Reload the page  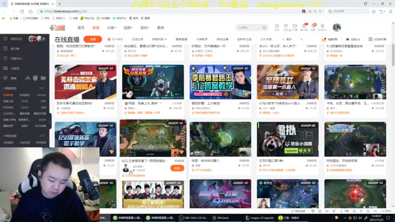pos(22,11)
